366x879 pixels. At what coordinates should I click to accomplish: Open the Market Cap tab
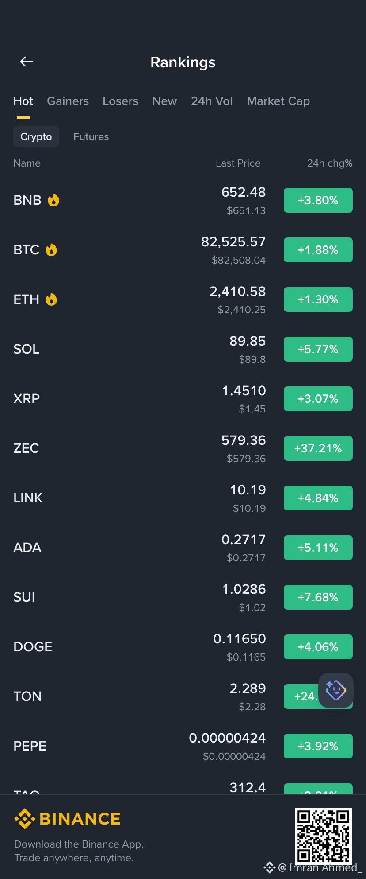(278, 101)
